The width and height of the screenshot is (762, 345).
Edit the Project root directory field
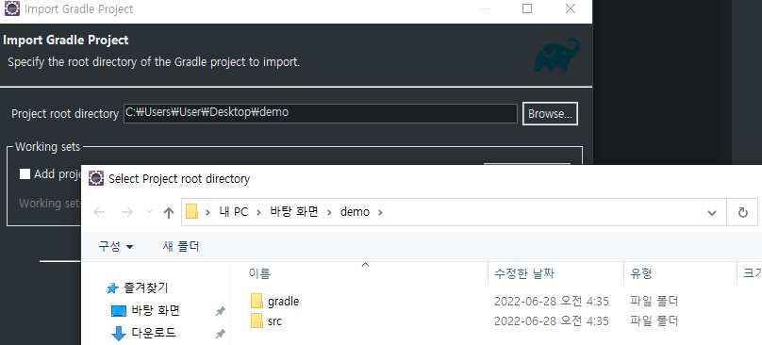321,113
